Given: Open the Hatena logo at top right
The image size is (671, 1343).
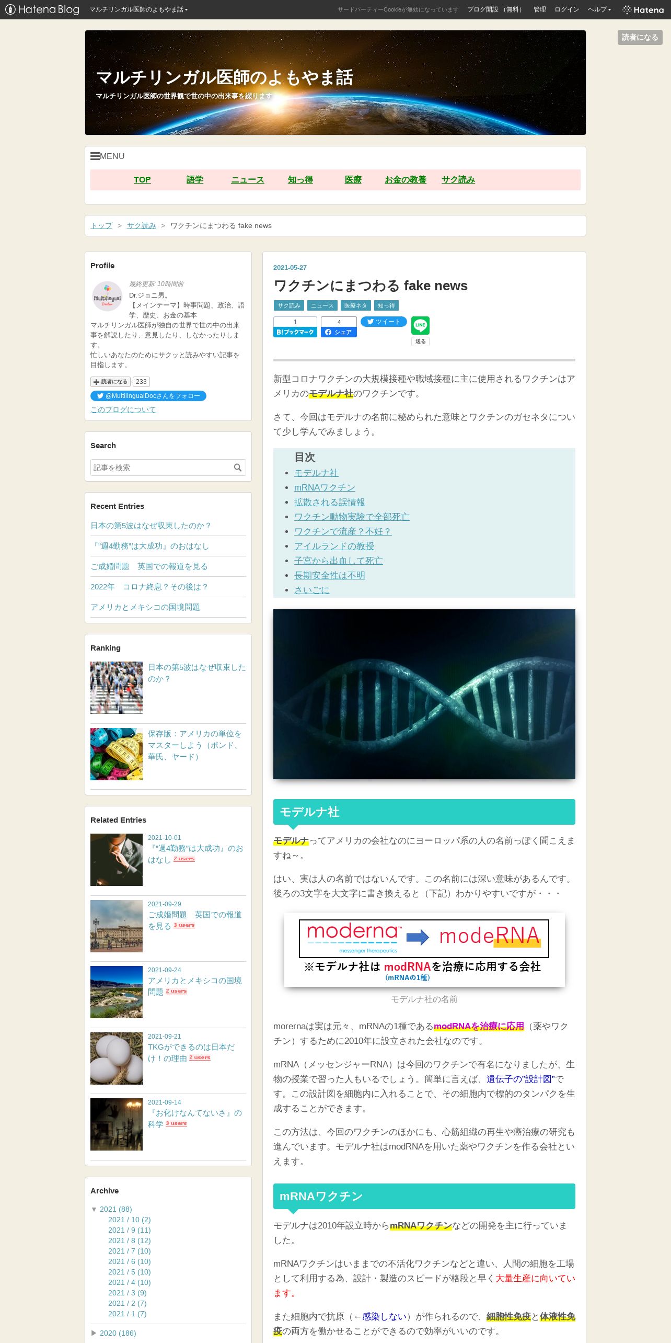Looking at the screenshot, I should (643, 9).
